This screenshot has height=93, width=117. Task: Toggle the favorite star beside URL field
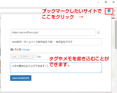click(x=98, y=32)
